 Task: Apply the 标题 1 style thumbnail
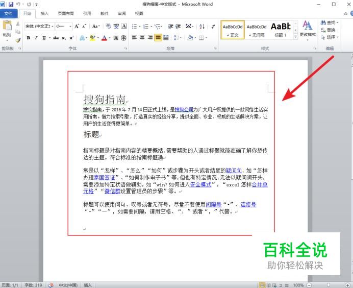[x=281, y=30]
